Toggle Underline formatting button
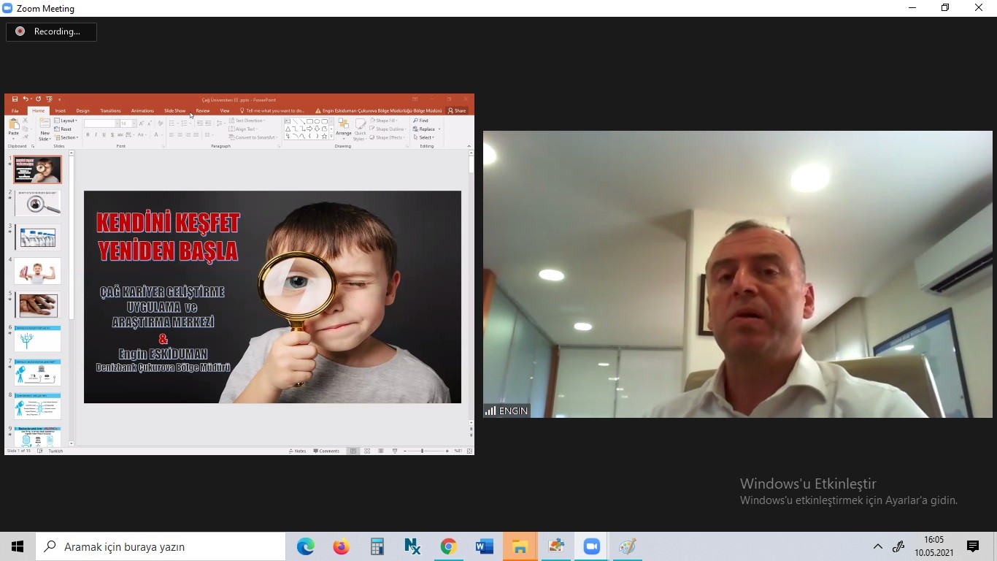Image resolution: width=997 pixels, height=561 pixels. pyautogui.click(x=104, y=135)
